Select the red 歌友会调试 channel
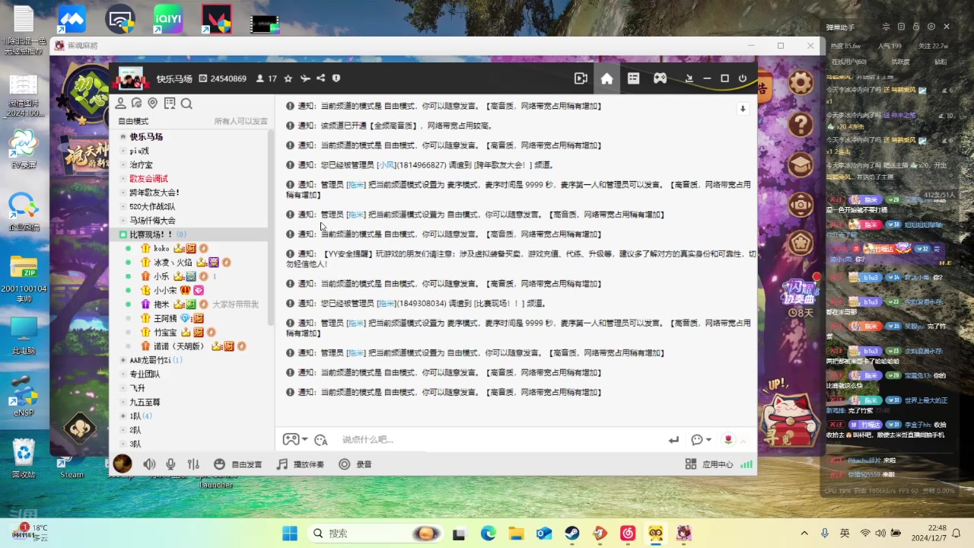The image size is (974, 548). coord(148,179)
